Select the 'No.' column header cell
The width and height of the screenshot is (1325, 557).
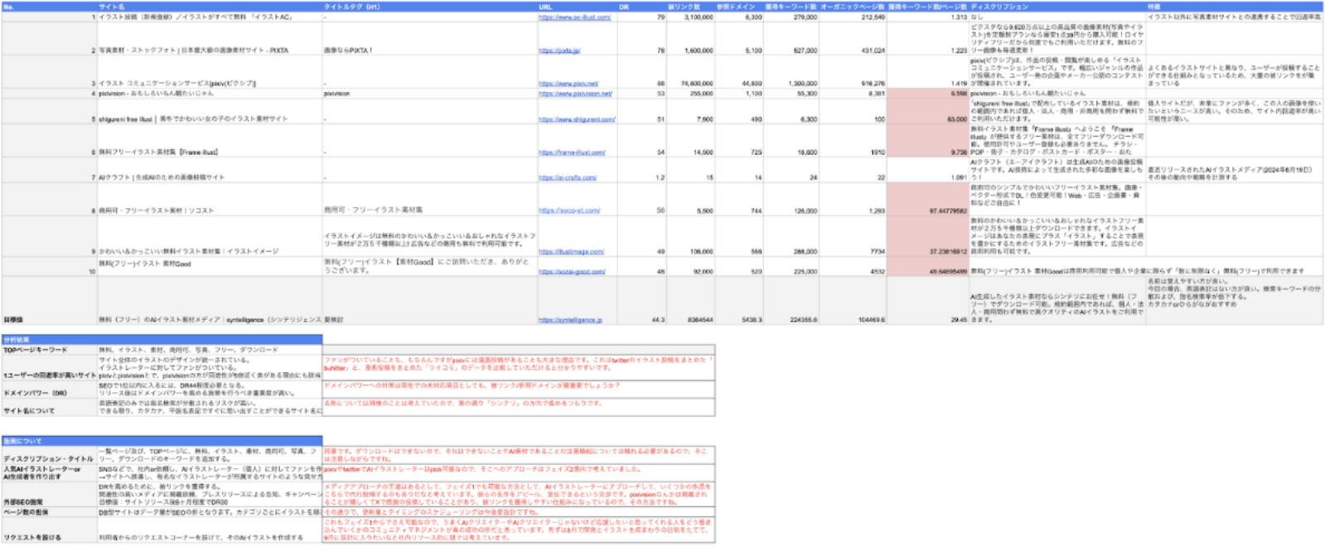coord(49,7)
